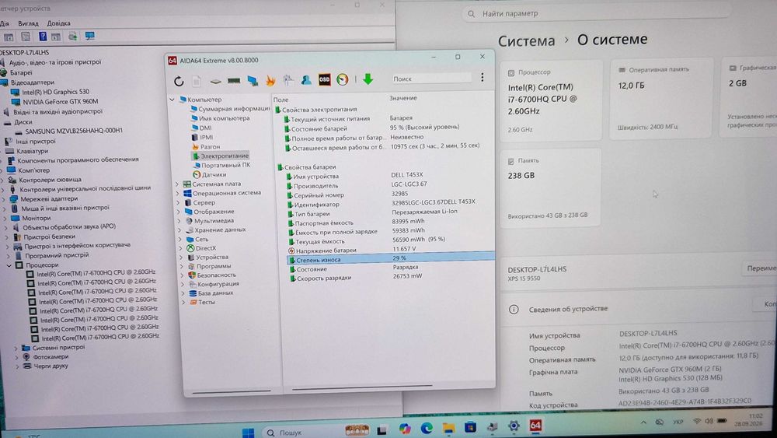
Task: Click the AIDA64 user profile icon
Action: [306, 79]
